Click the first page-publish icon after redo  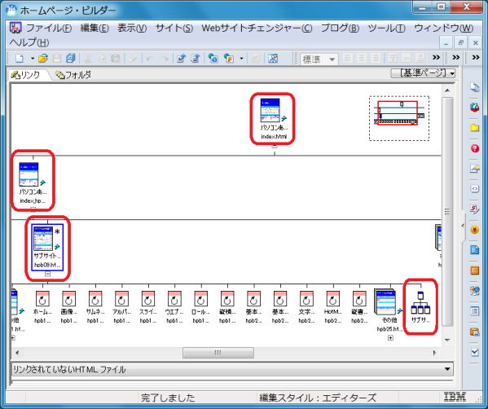[181, 58]
